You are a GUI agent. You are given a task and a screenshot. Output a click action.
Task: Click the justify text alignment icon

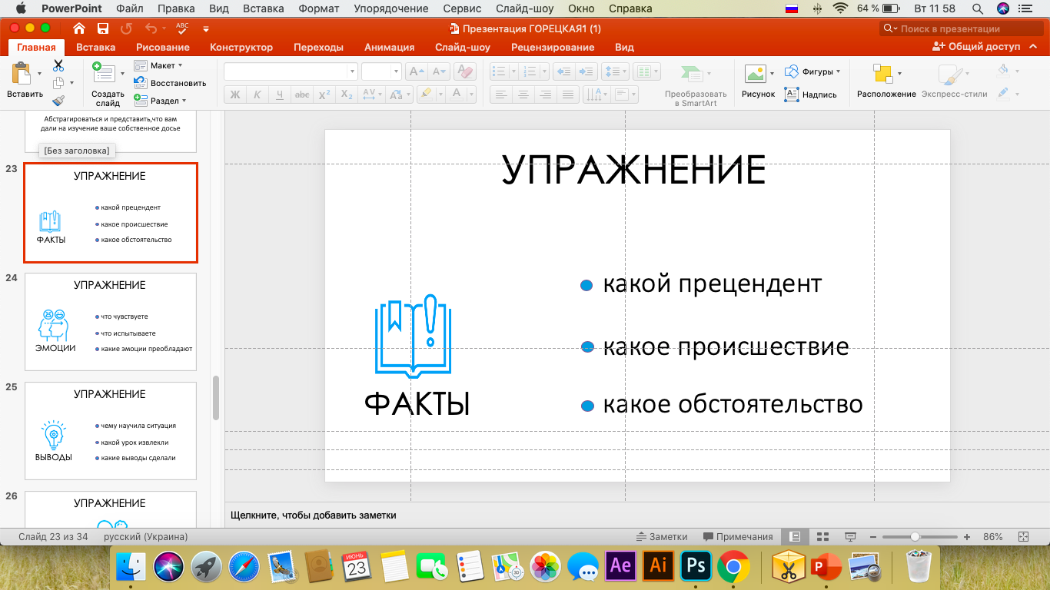click(568, 95)
